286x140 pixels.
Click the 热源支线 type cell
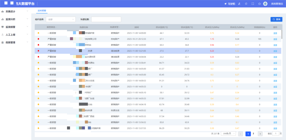coord(115,110)
